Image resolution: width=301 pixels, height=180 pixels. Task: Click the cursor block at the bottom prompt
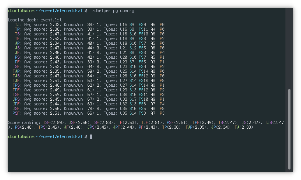click(x=91, y=136)
